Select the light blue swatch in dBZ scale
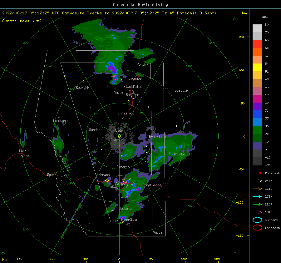Screen dimensions: 281x263 point(257,122)
